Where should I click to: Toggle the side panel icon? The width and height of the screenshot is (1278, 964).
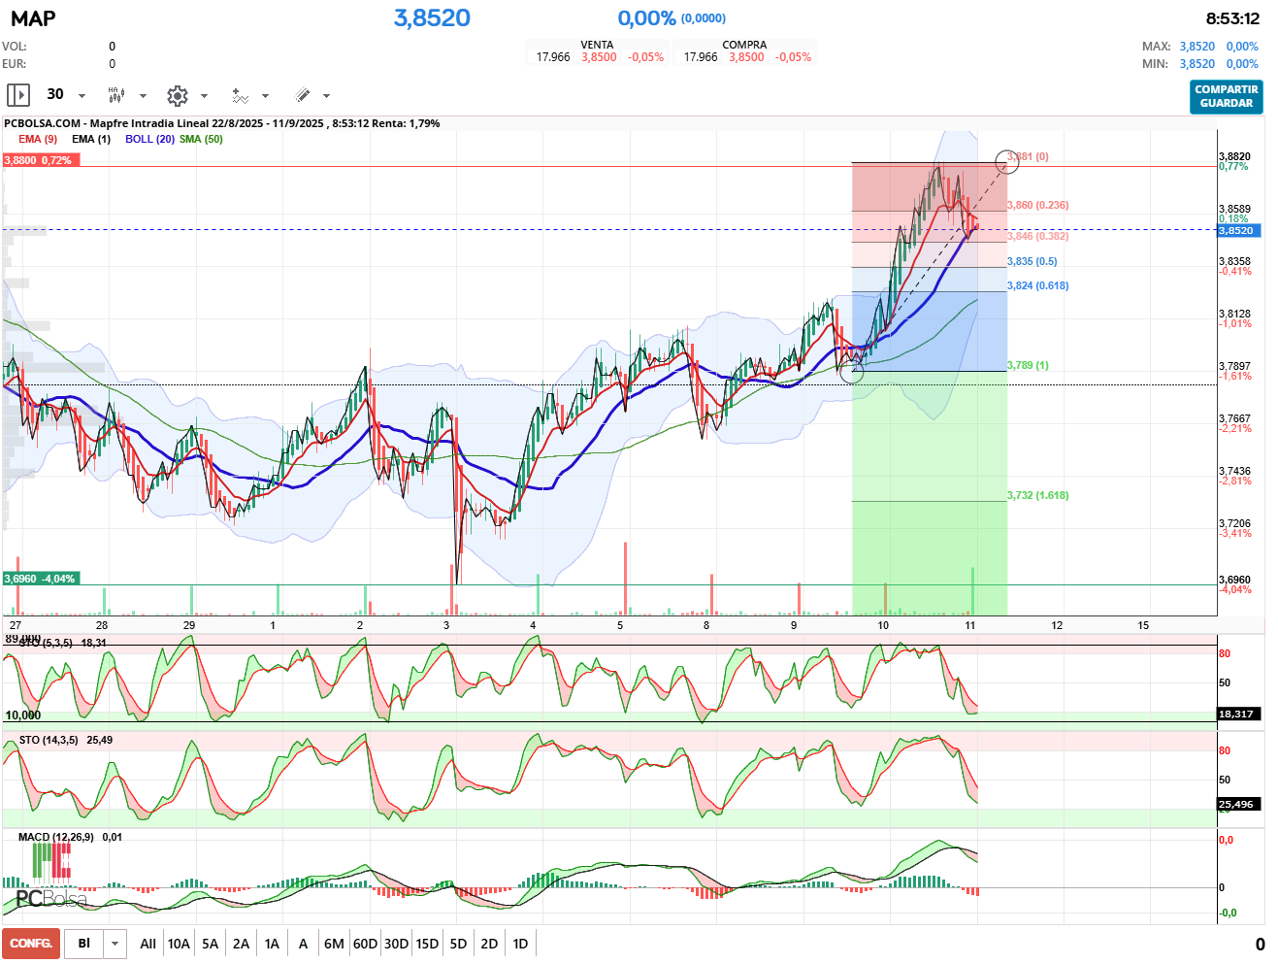(18, 95)
